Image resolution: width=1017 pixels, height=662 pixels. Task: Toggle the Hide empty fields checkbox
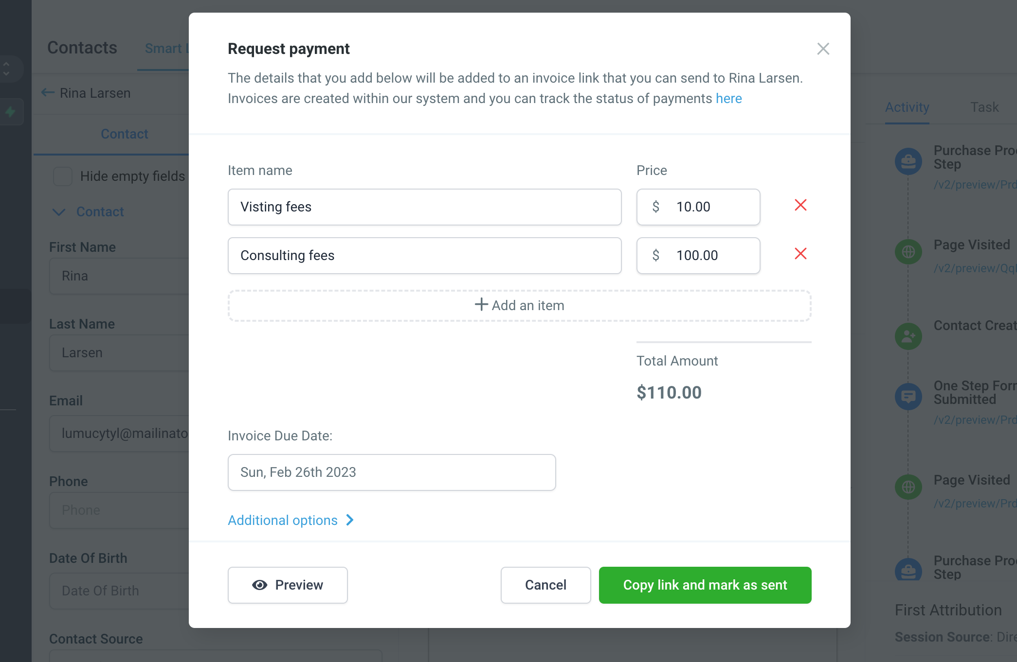63,176
